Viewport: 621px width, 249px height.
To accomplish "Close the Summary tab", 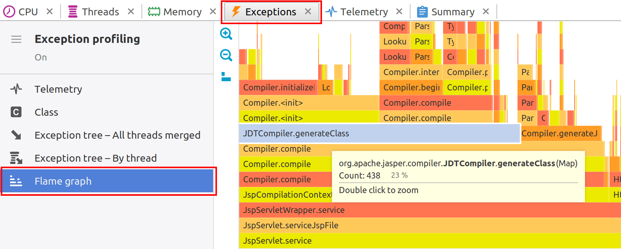I will [x=486, y=11].
